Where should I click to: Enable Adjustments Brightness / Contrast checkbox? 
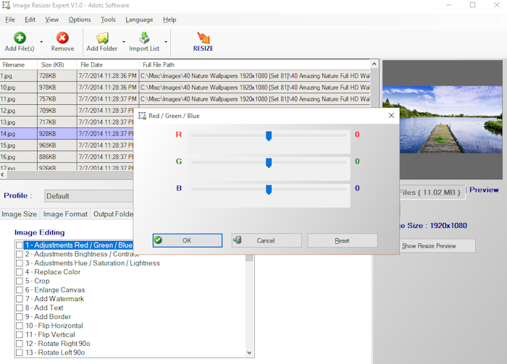20,254
